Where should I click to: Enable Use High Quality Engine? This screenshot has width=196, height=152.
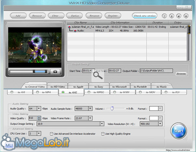[x=103, y=134]
